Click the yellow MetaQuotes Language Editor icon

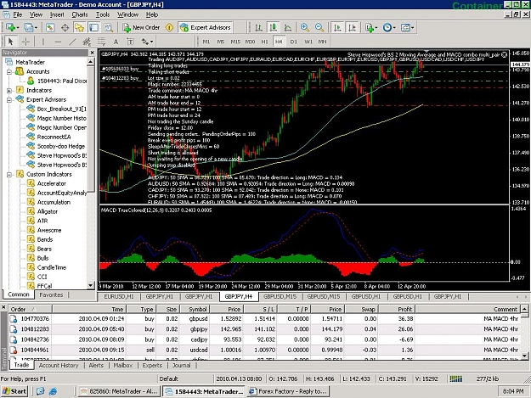click(x=169, y=27)
